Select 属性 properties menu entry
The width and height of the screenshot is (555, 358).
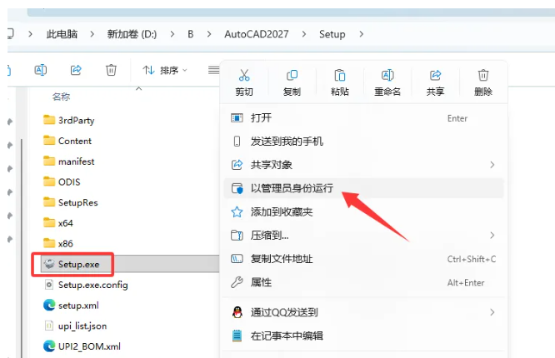click(x=261, y=282)
